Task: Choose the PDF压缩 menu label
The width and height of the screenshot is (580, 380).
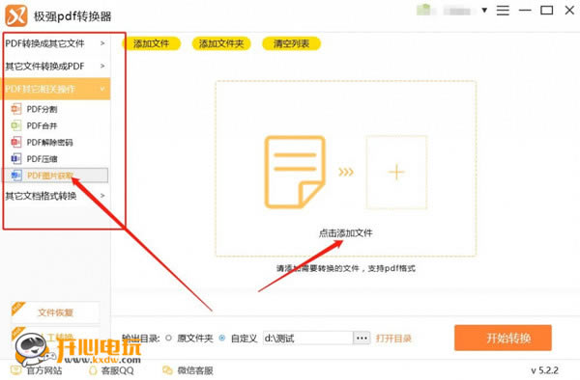Action: [x=42, y=159]
